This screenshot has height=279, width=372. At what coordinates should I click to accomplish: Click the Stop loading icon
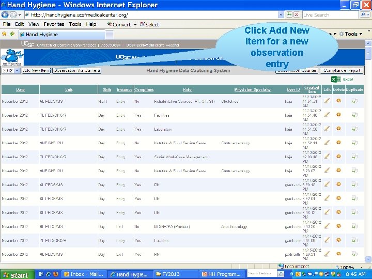click(x=297, y=14)
